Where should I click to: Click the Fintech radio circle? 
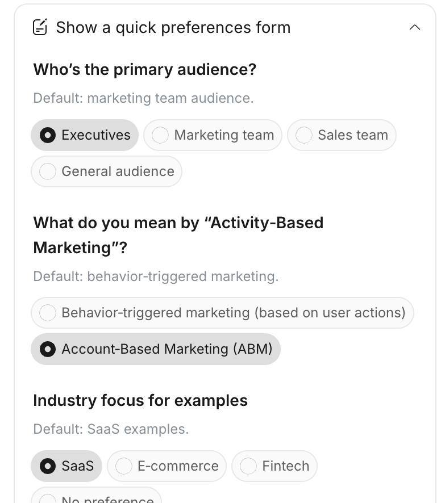click(x=248, y=466)
